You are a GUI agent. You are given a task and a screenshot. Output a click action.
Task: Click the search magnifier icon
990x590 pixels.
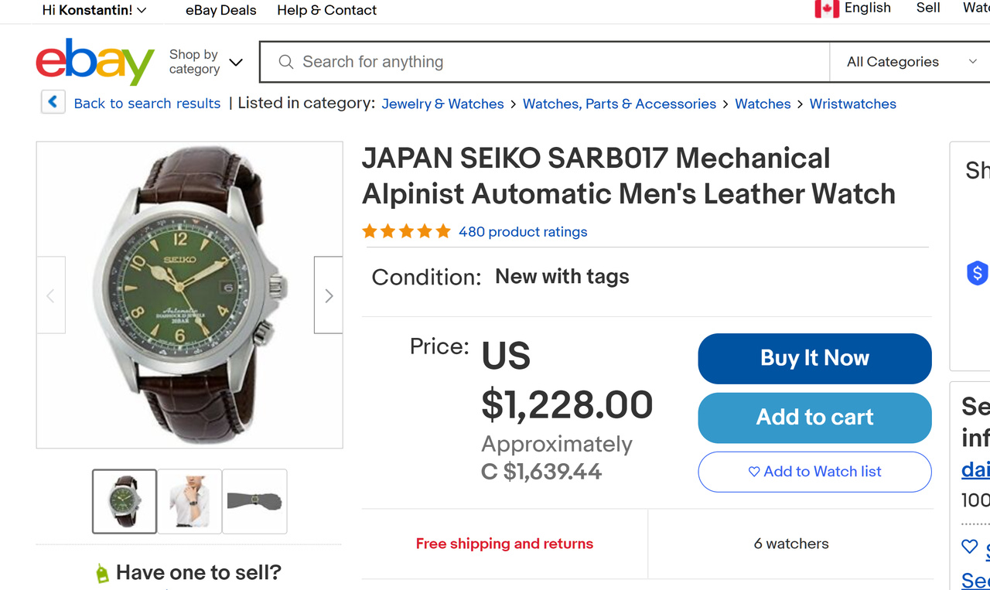pos(285,62)
